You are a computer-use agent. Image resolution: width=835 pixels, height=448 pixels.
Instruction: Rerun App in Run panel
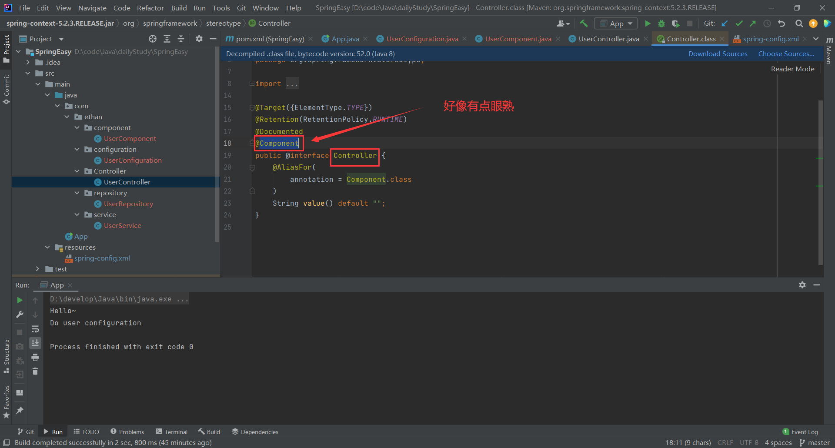pyautogui.click(x=20, y=300)
